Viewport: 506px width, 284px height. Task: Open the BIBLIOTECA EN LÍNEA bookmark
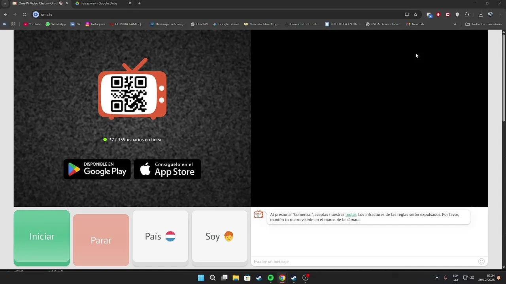coord(342,24)
